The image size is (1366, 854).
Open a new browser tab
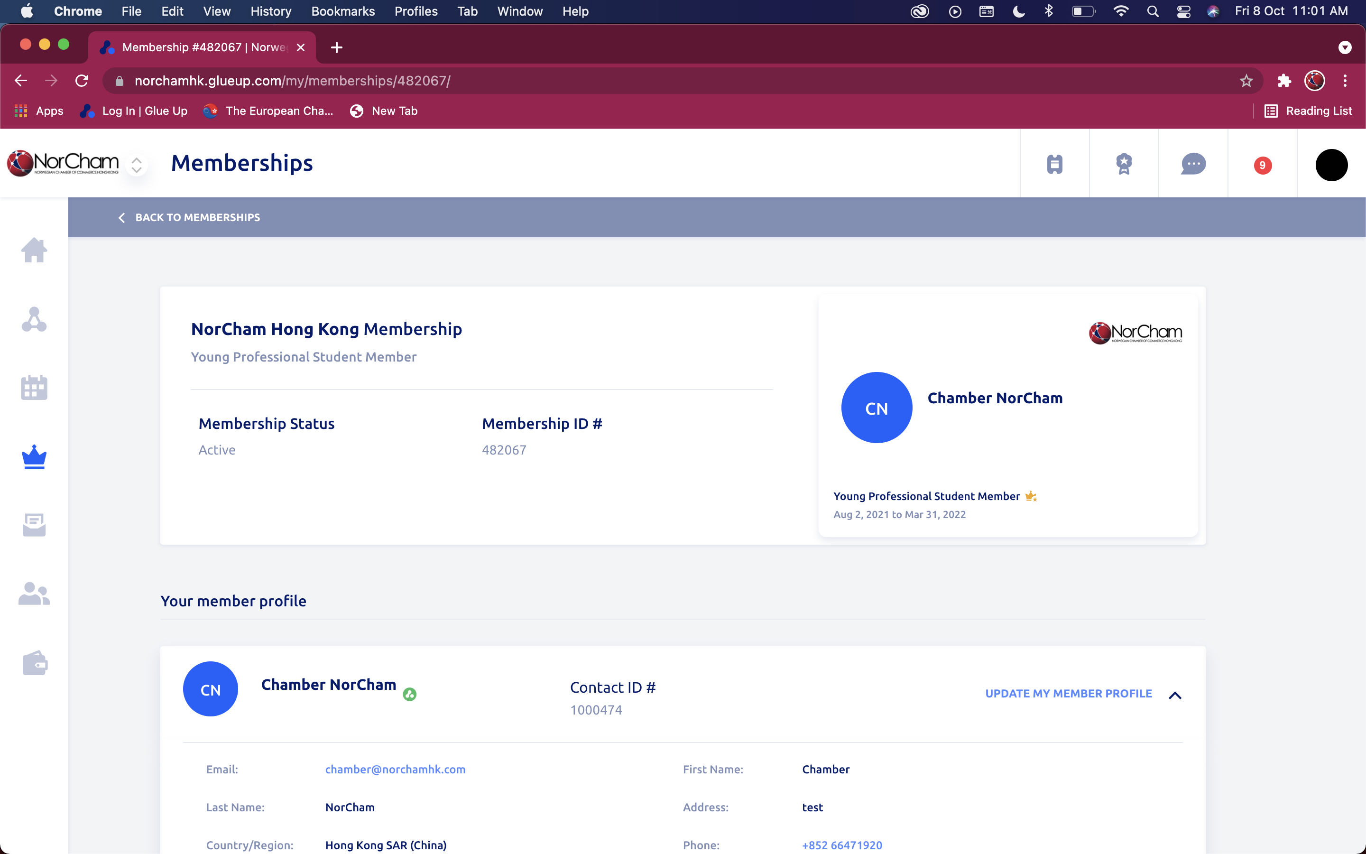pos(336,47)
